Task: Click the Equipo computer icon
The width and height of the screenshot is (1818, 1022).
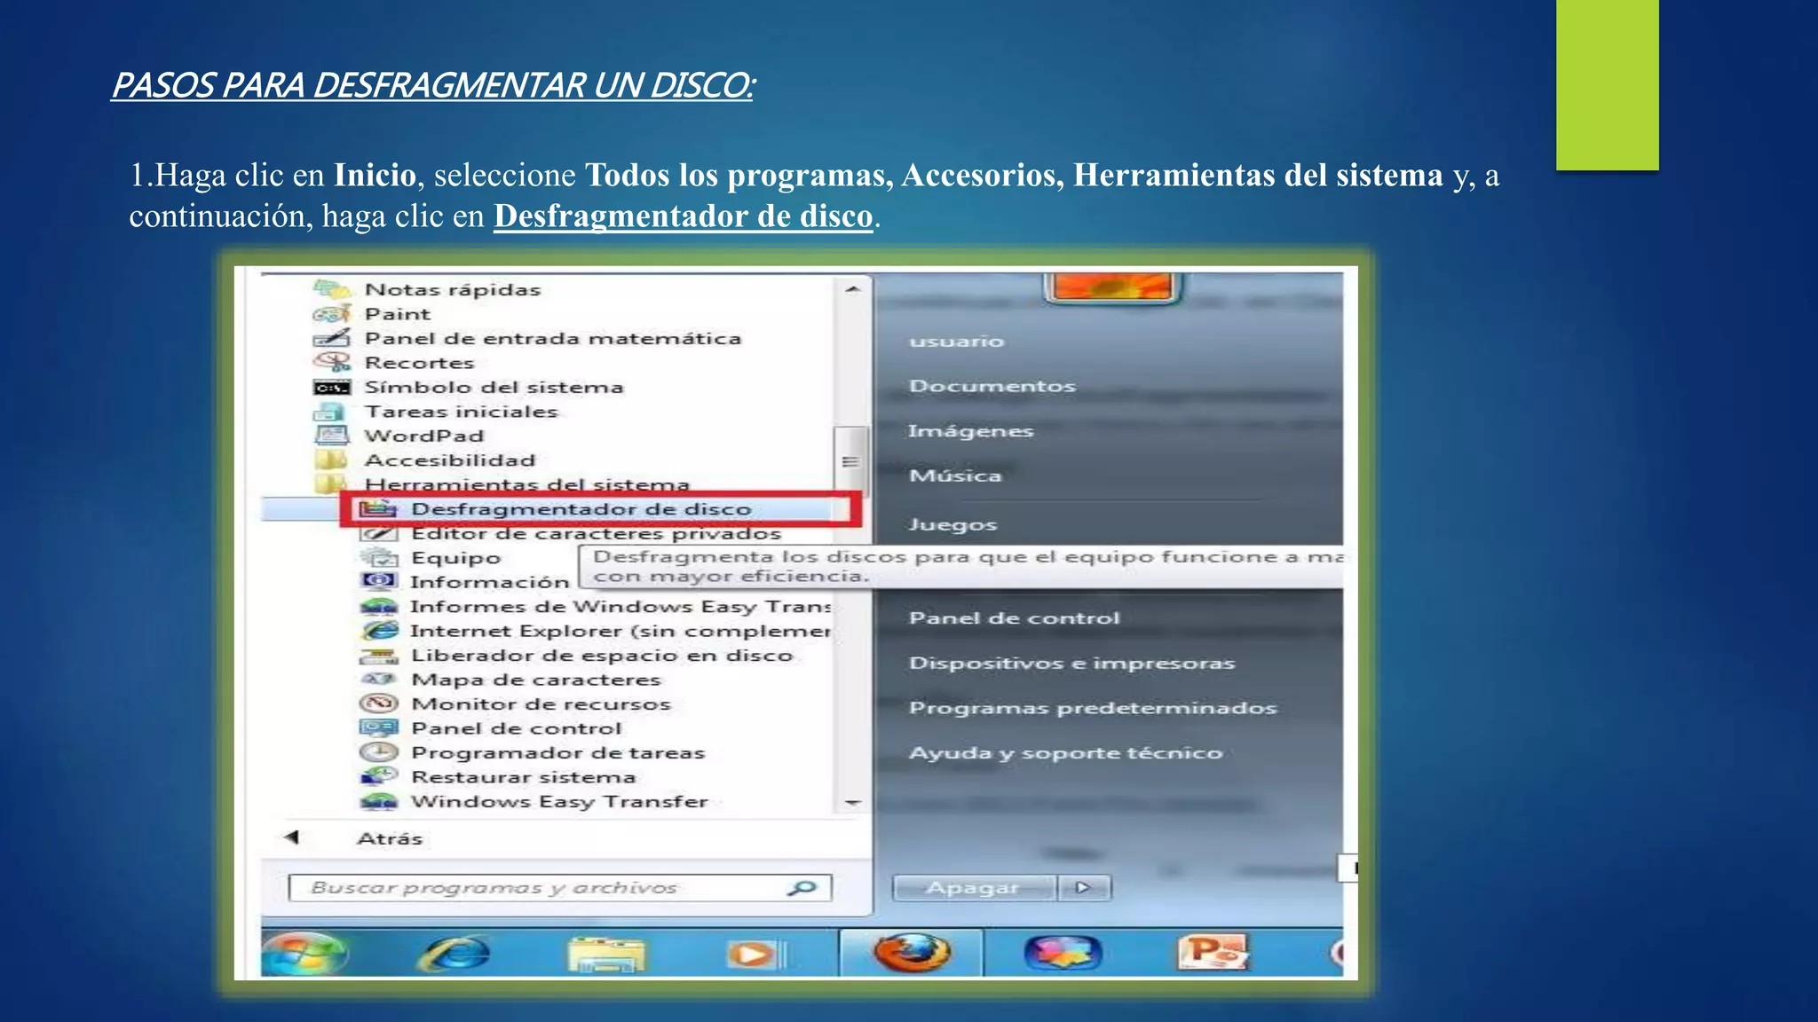Action: pyautogui.click(x=379, y=558)
